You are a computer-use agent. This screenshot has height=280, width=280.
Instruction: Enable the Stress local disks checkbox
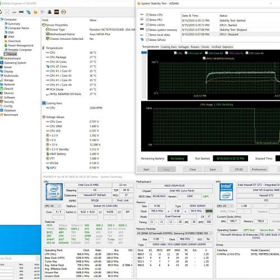point(147,35)
